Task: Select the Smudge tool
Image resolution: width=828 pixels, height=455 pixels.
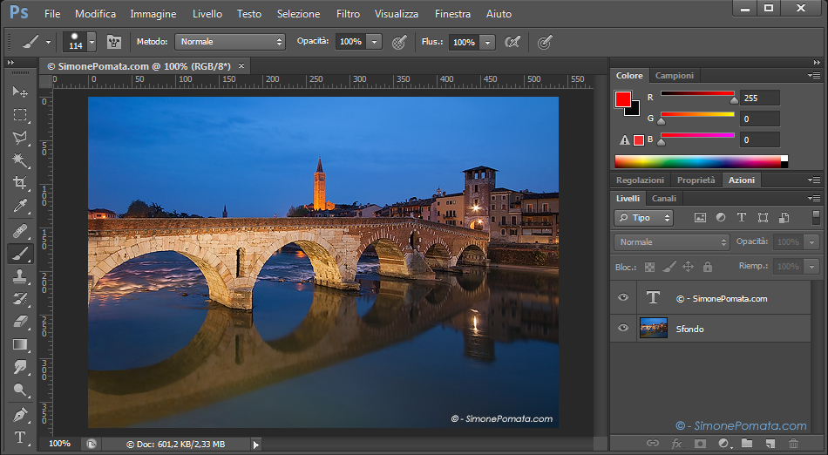Action: (20, 367)
